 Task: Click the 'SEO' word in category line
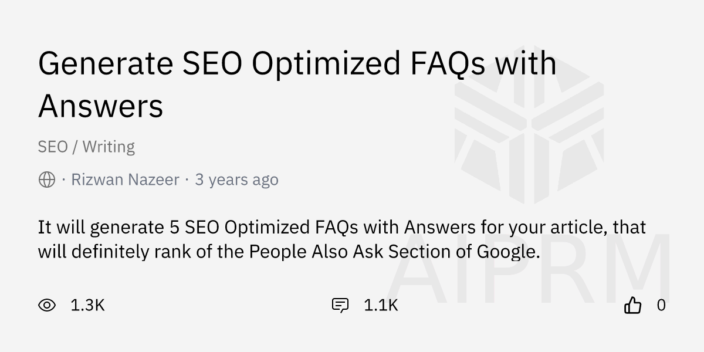(x=53, y=147)
